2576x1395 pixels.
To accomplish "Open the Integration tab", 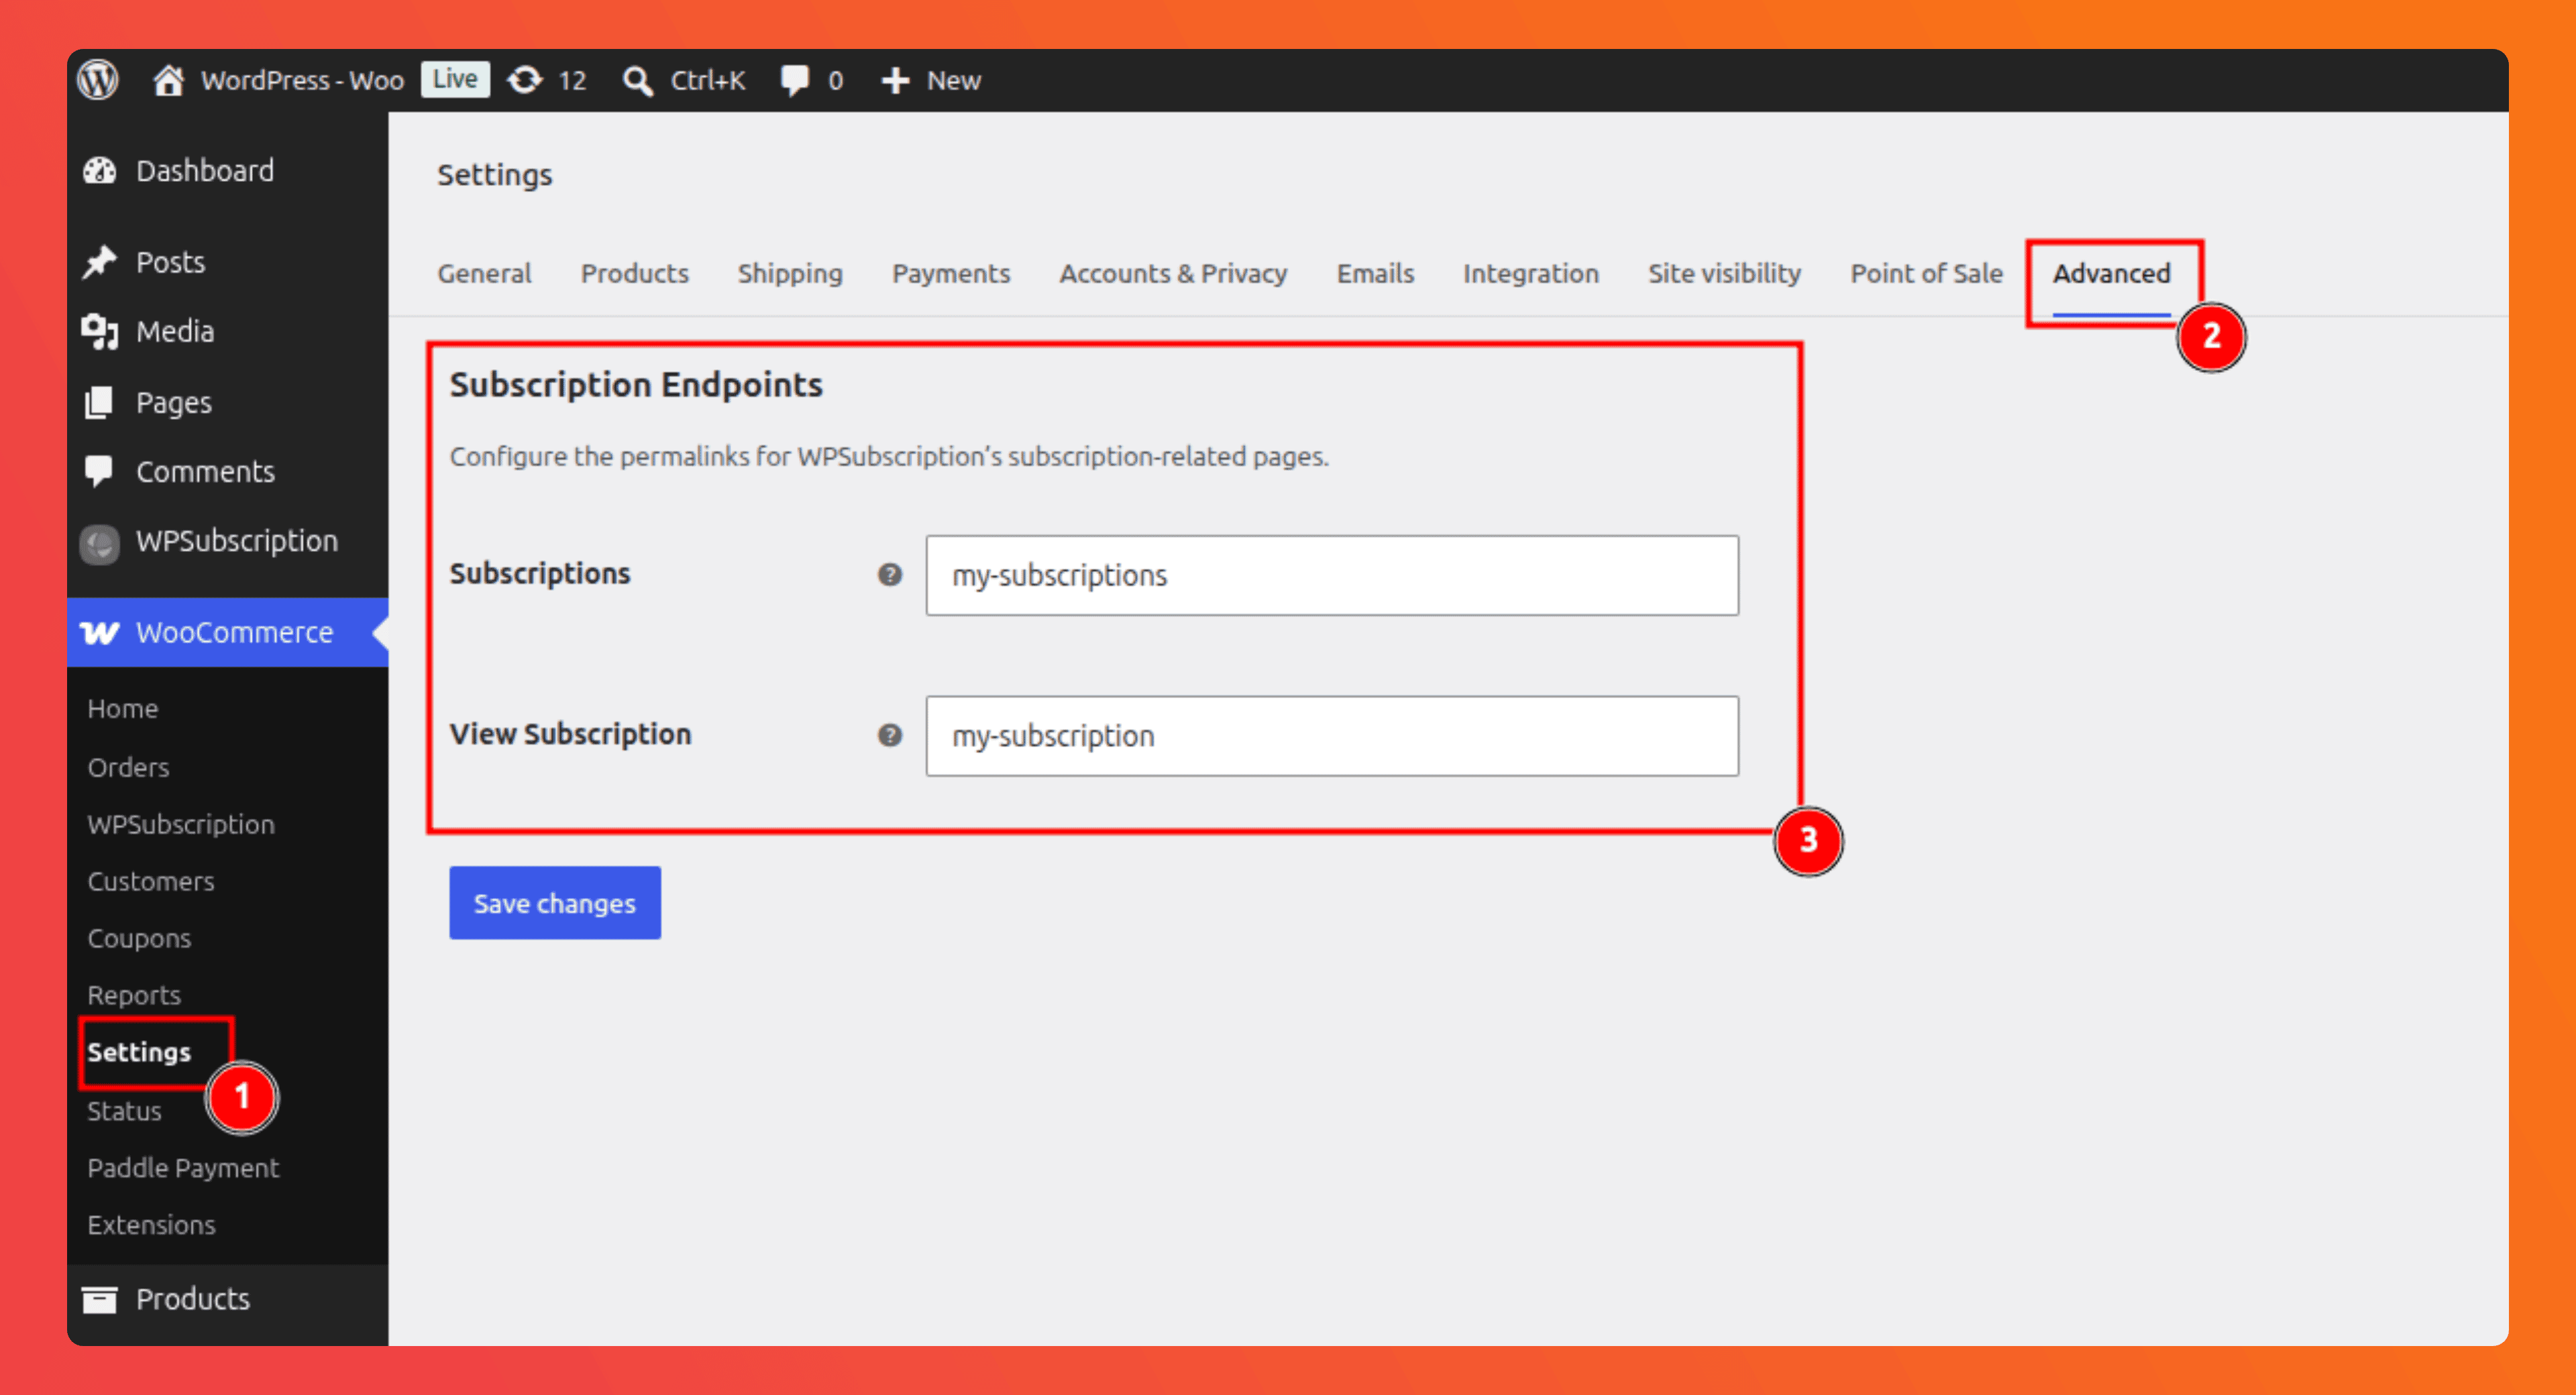I will (1531, 273).
